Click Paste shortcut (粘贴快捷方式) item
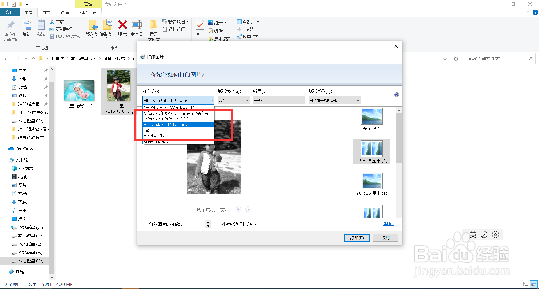The width and height of the screenshot is (539, 289). (x=65, y=36)
